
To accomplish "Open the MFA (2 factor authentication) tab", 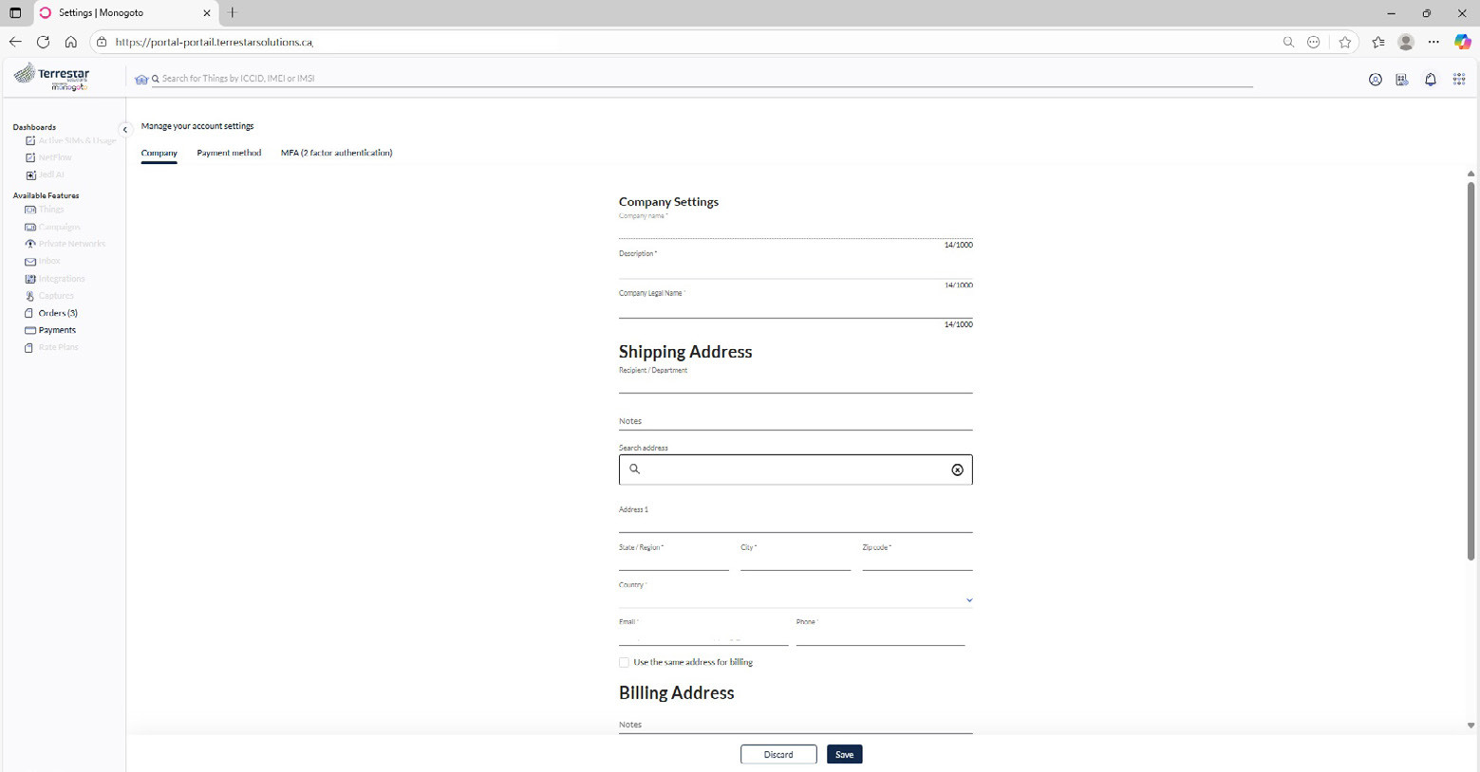I will (x=336, y=153).
